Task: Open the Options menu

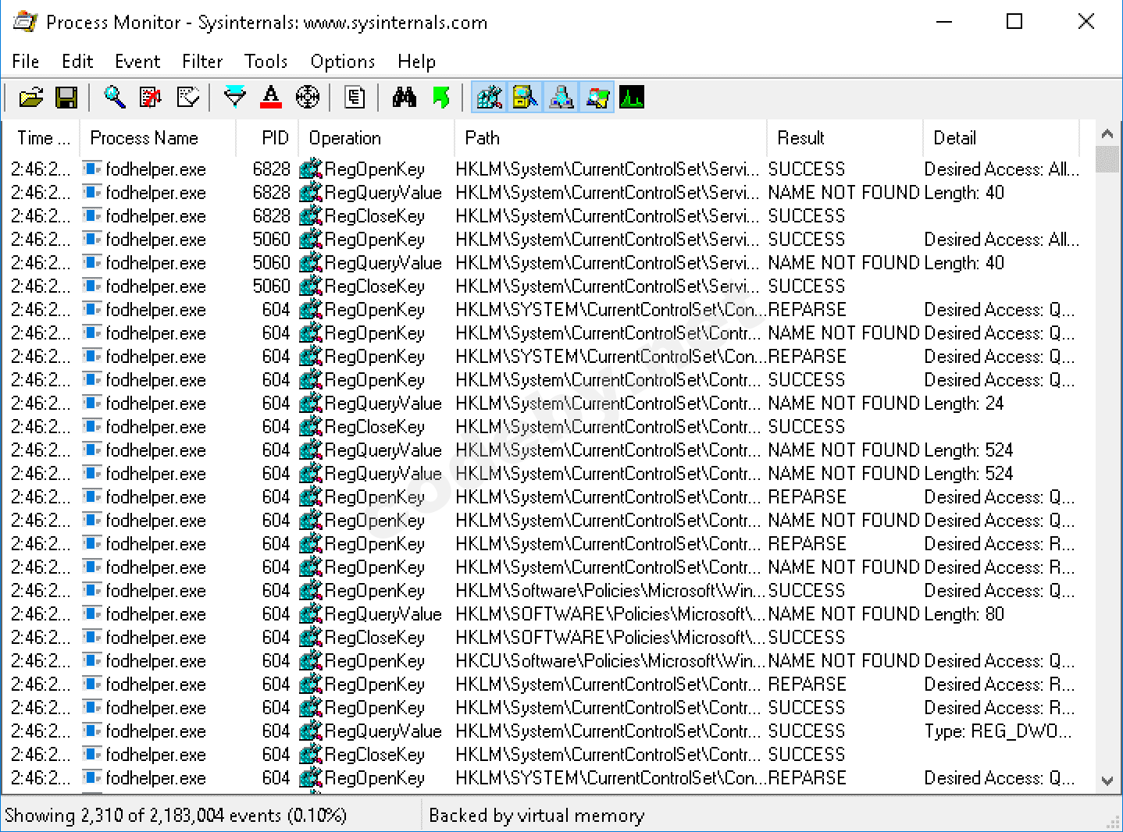Action: click(343, 62)
